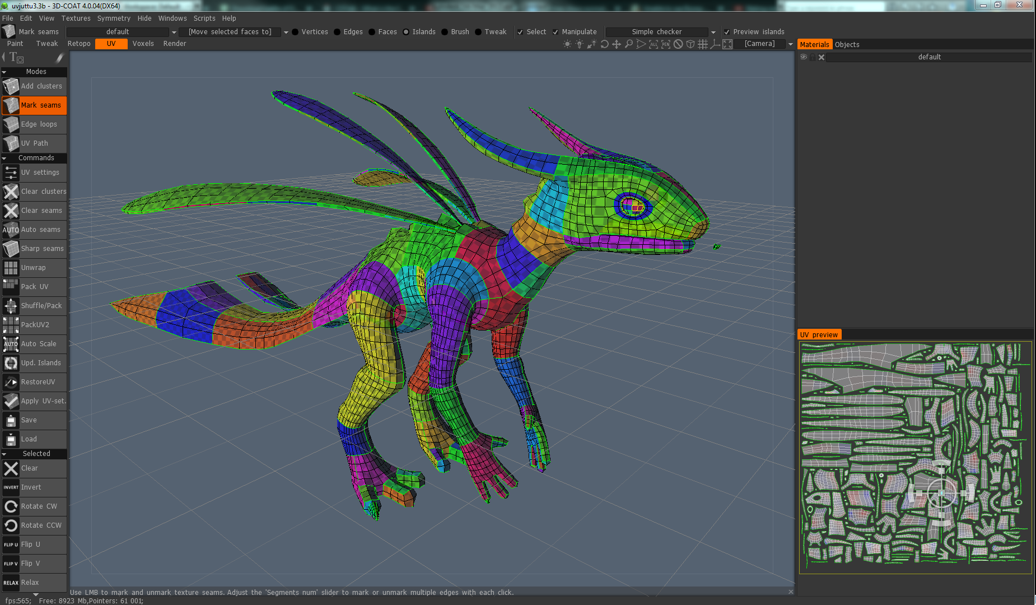Click the Auto seams command icon
1036x605 pixels.
(x=11, y=230)
